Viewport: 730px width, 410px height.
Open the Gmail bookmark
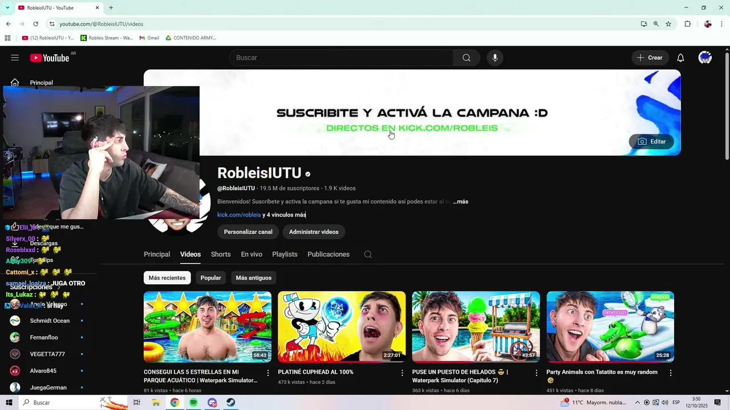(149, 38)
